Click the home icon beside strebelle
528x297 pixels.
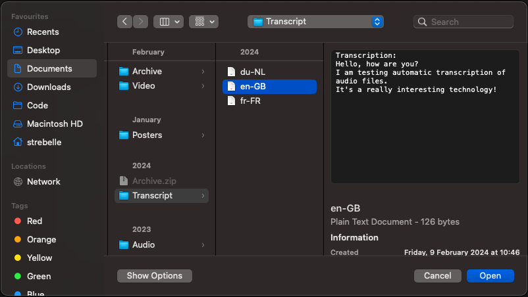[18, 142]
